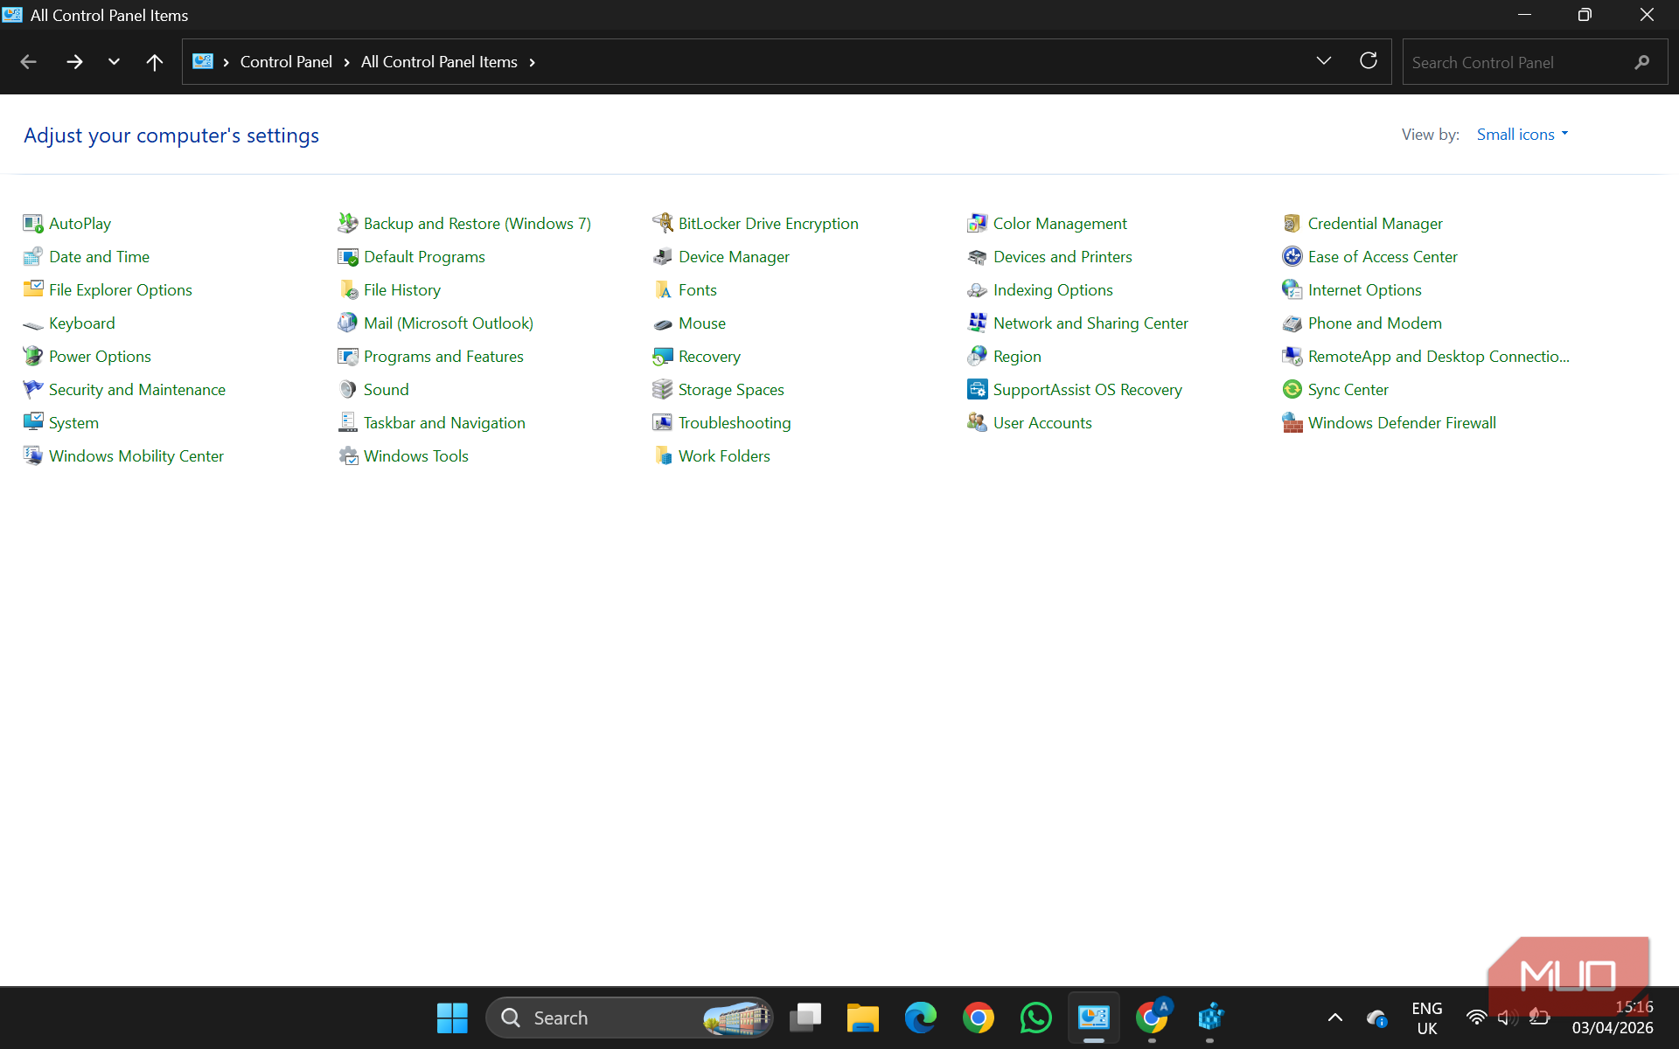Viewport: 1679px width, 1049px height.
Task: Select Control Panel breadcrumb segment
Action: coord(286,62)
